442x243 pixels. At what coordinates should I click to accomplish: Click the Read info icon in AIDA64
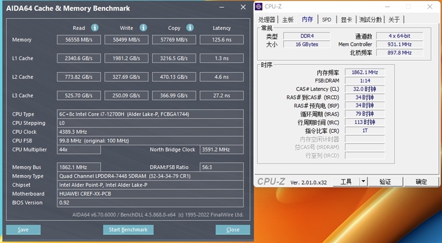94,28
